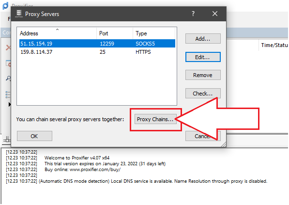Click the Buy online log line
The height and width of the screenshot is (205, 289).
point(82,170)
